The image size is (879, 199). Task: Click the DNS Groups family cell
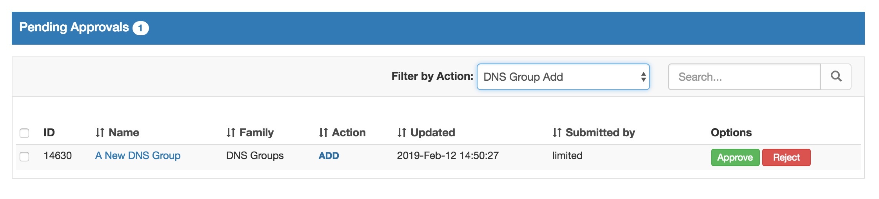[x=255, y=156]
